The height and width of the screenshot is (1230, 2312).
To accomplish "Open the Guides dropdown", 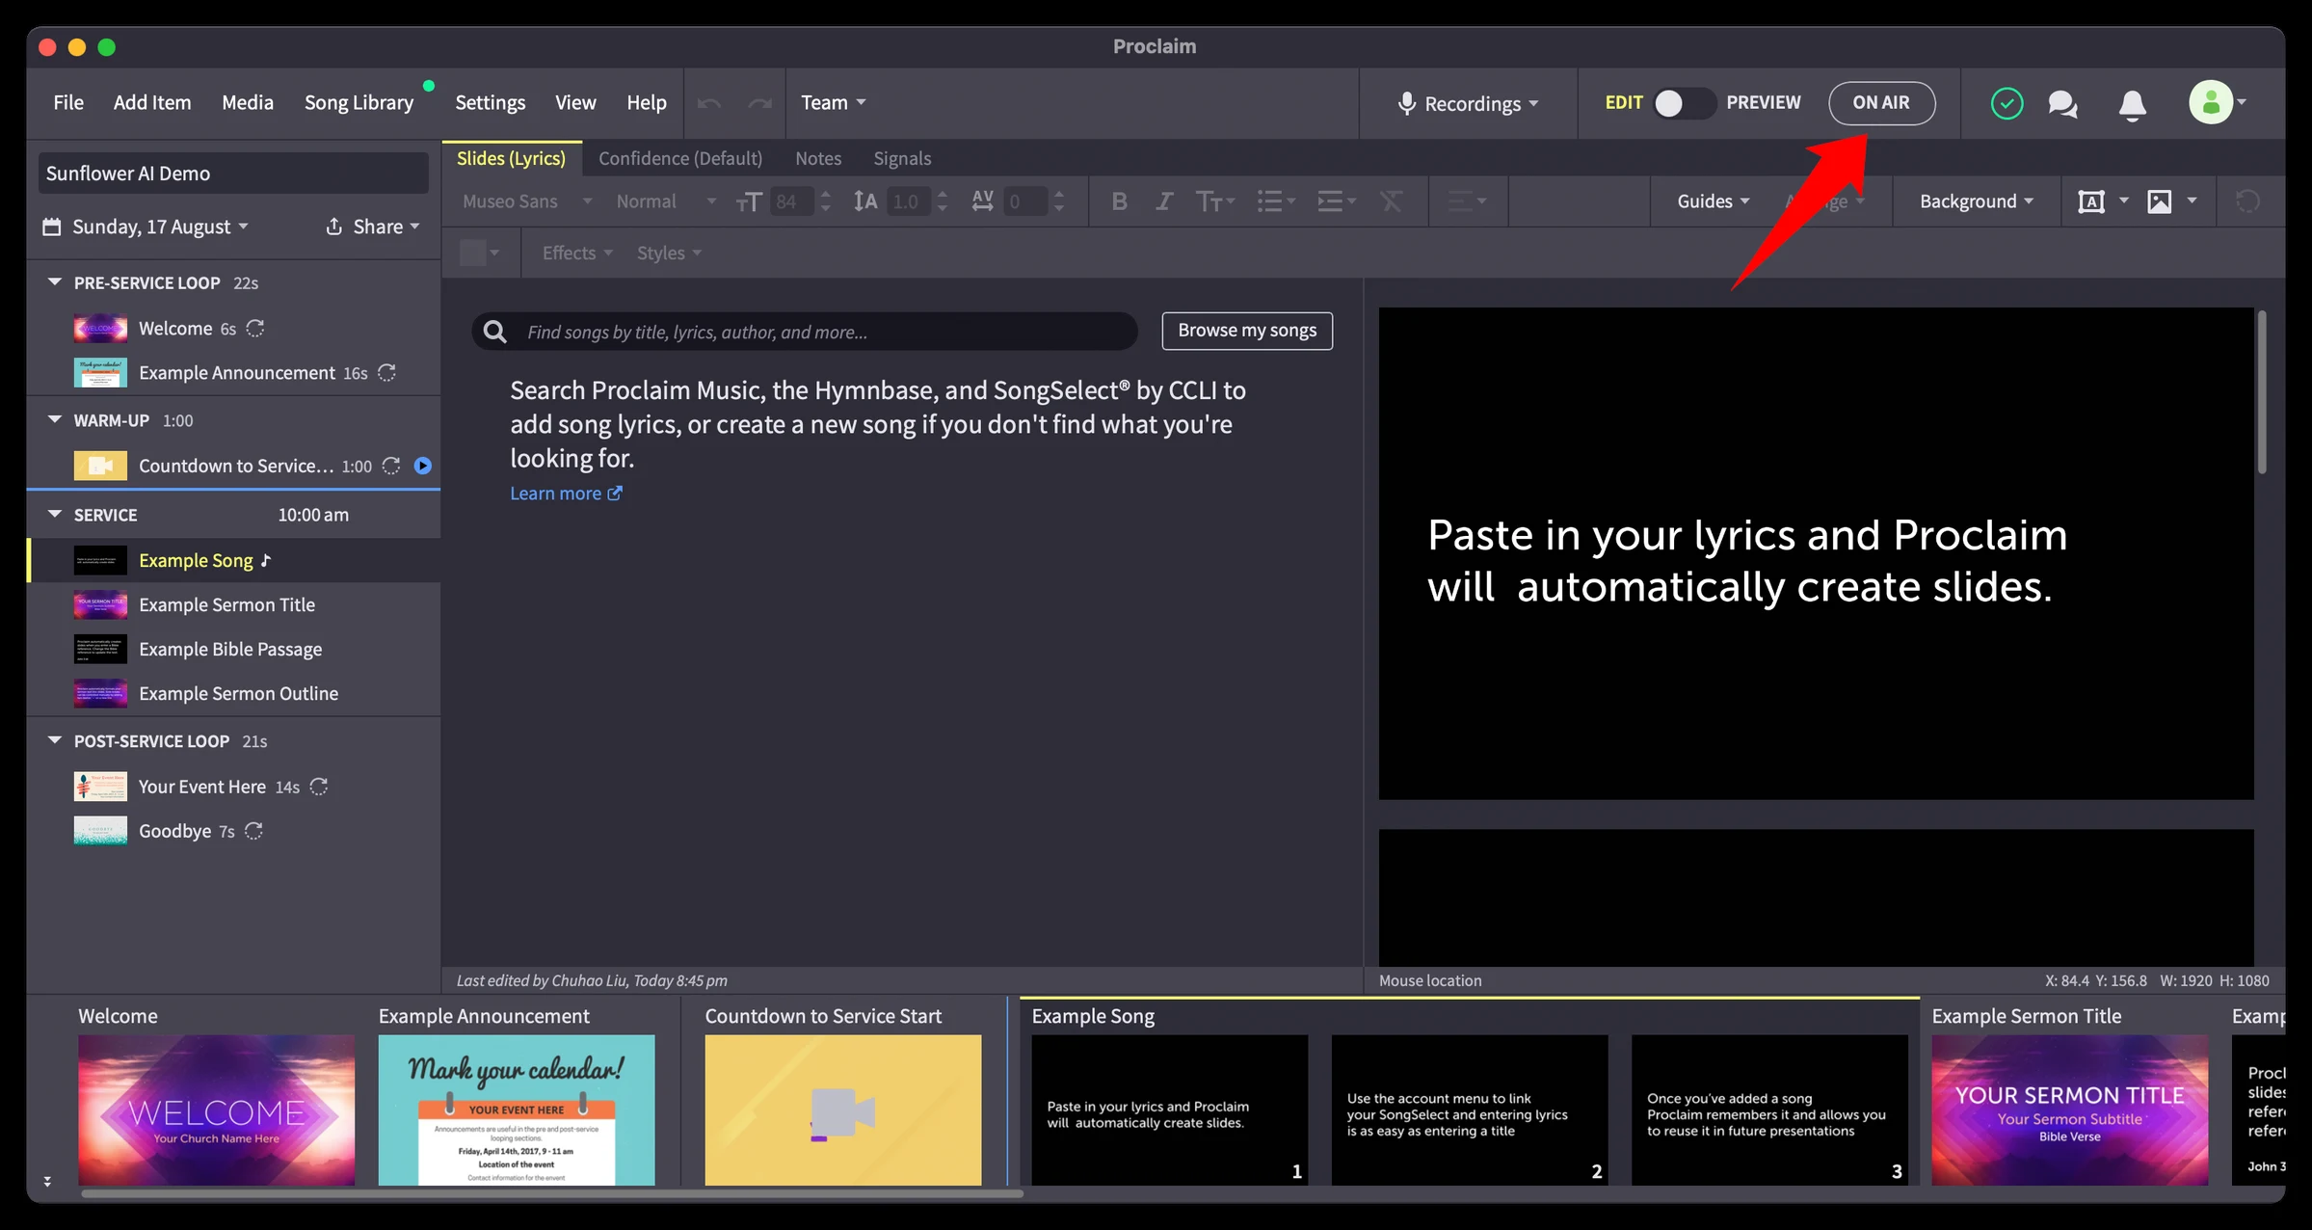I will click(x=1713, y=201).
